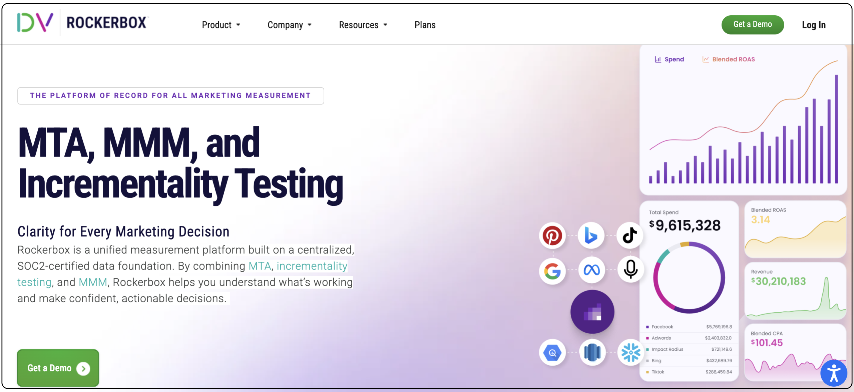Click the Total Spend value $9,615,328

pyautogui.click(x=685, y=226)
